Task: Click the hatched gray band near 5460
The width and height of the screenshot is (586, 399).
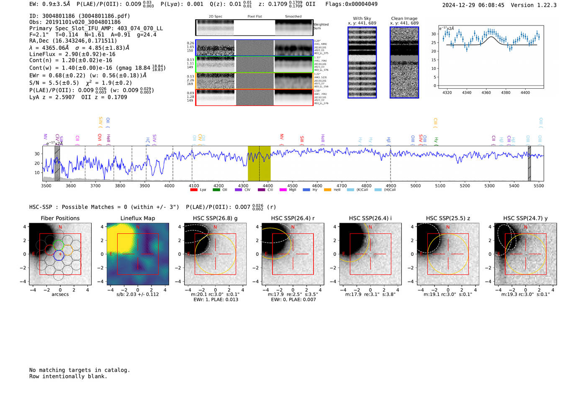Action: click(529, 163)
